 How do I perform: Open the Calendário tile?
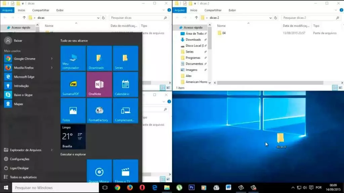point(126,84)
